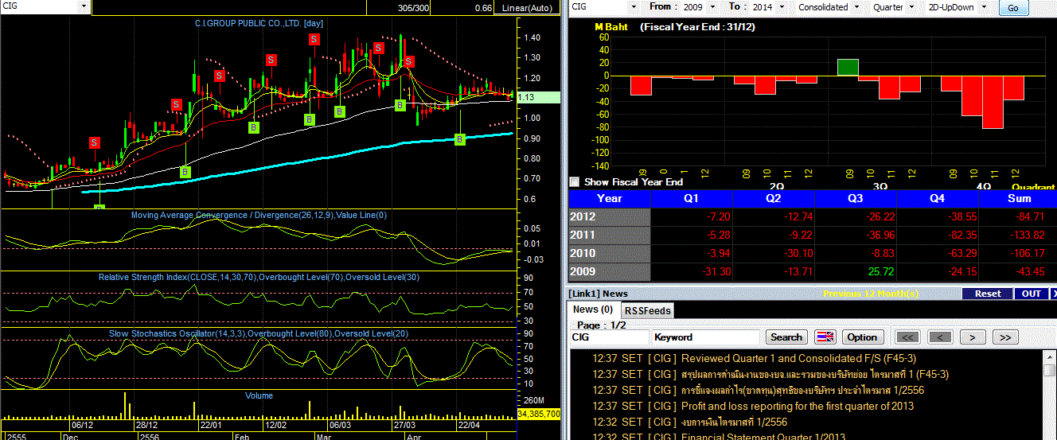
Task: Click the B buy marker on the cyan line
Action: coord(459,139)
